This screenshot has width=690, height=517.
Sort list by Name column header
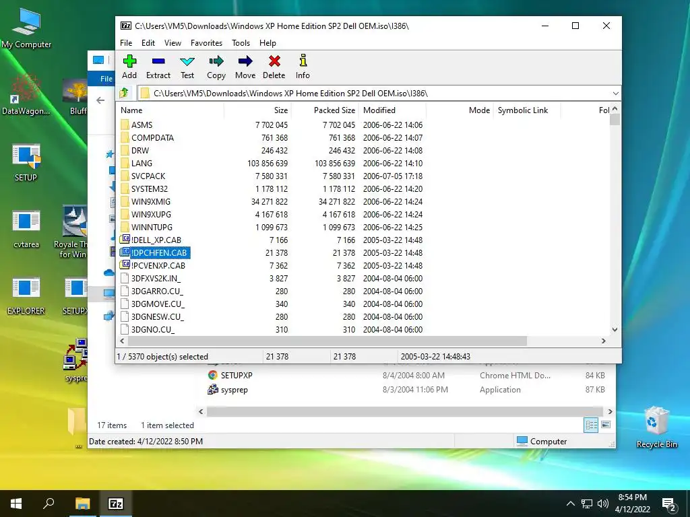(x=170, y=110)
